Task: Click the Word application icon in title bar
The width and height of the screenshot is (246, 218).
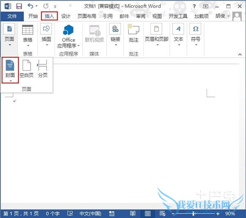Action: point(8,6)
